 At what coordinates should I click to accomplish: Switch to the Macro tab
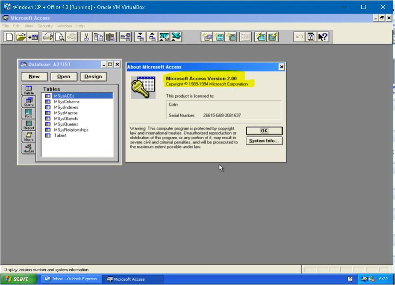coord(29,136)
